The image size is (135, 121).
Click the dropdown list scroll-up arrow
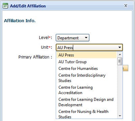click(x=120, y=54)
